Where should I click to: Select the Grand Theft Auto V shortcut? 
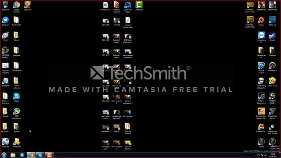[x=272, y=113]
